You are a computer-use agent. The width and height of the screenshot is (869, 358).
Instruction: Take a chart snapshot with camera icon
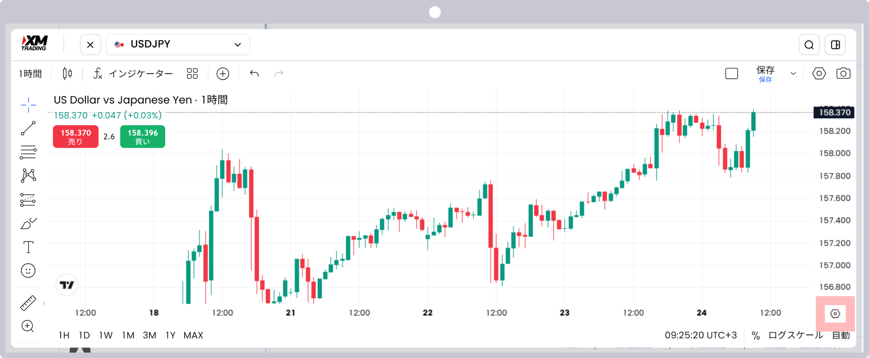pos(843,73)
